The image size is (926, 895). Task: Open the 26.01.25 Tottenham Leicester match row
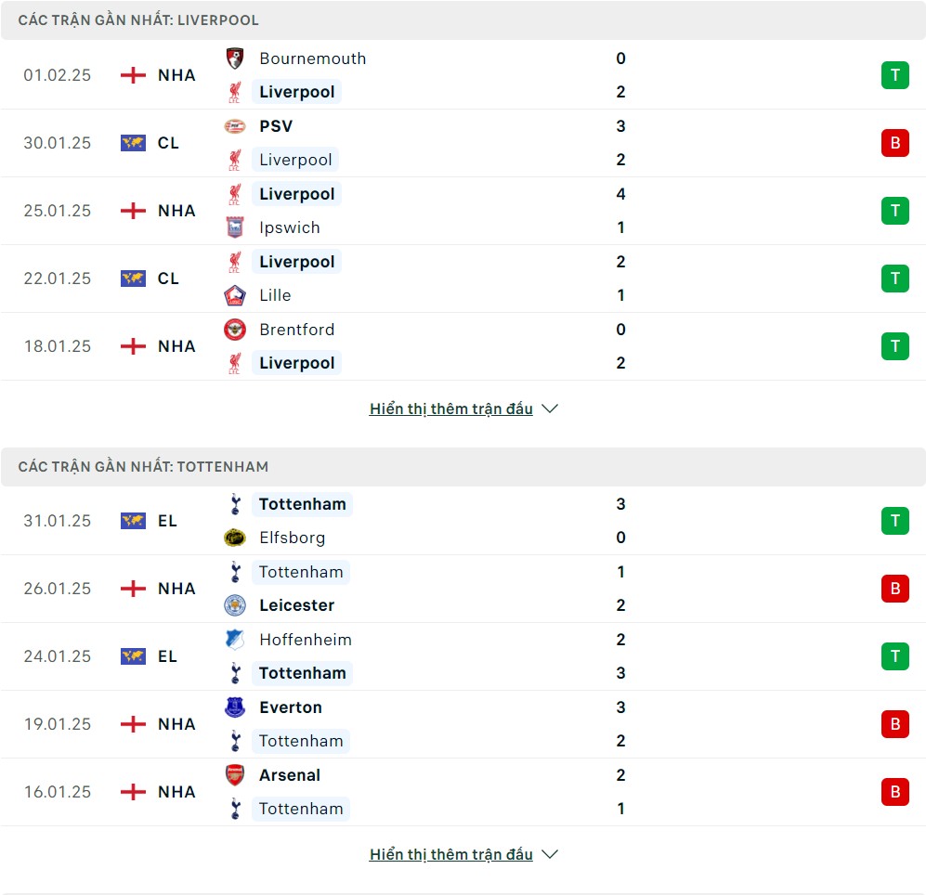pyautogui.click(x=463, y=589)
